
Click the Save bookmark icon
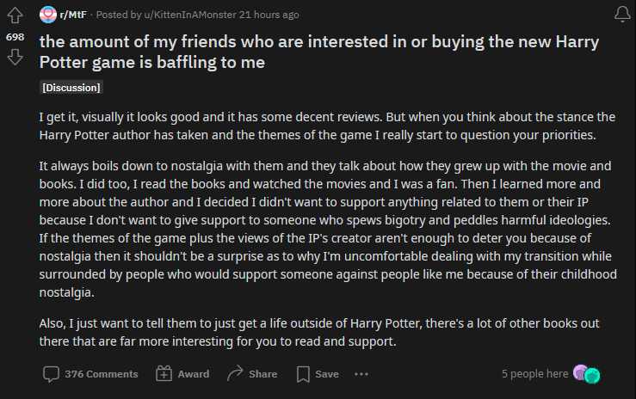[303, 374]
